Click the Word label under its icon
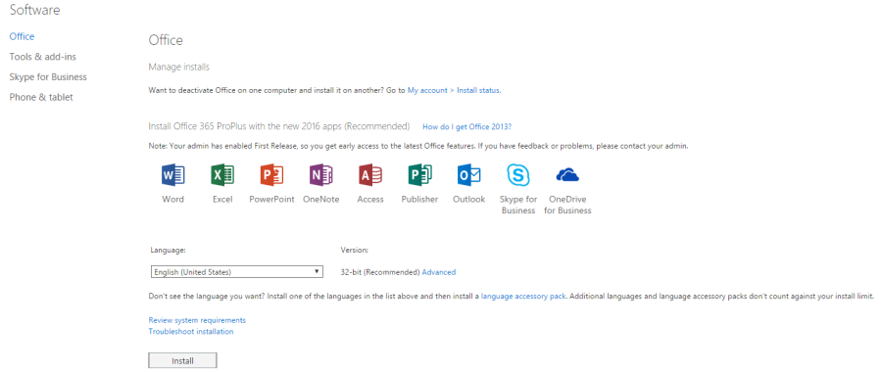 pyautogui.click(x=172, y=199)
